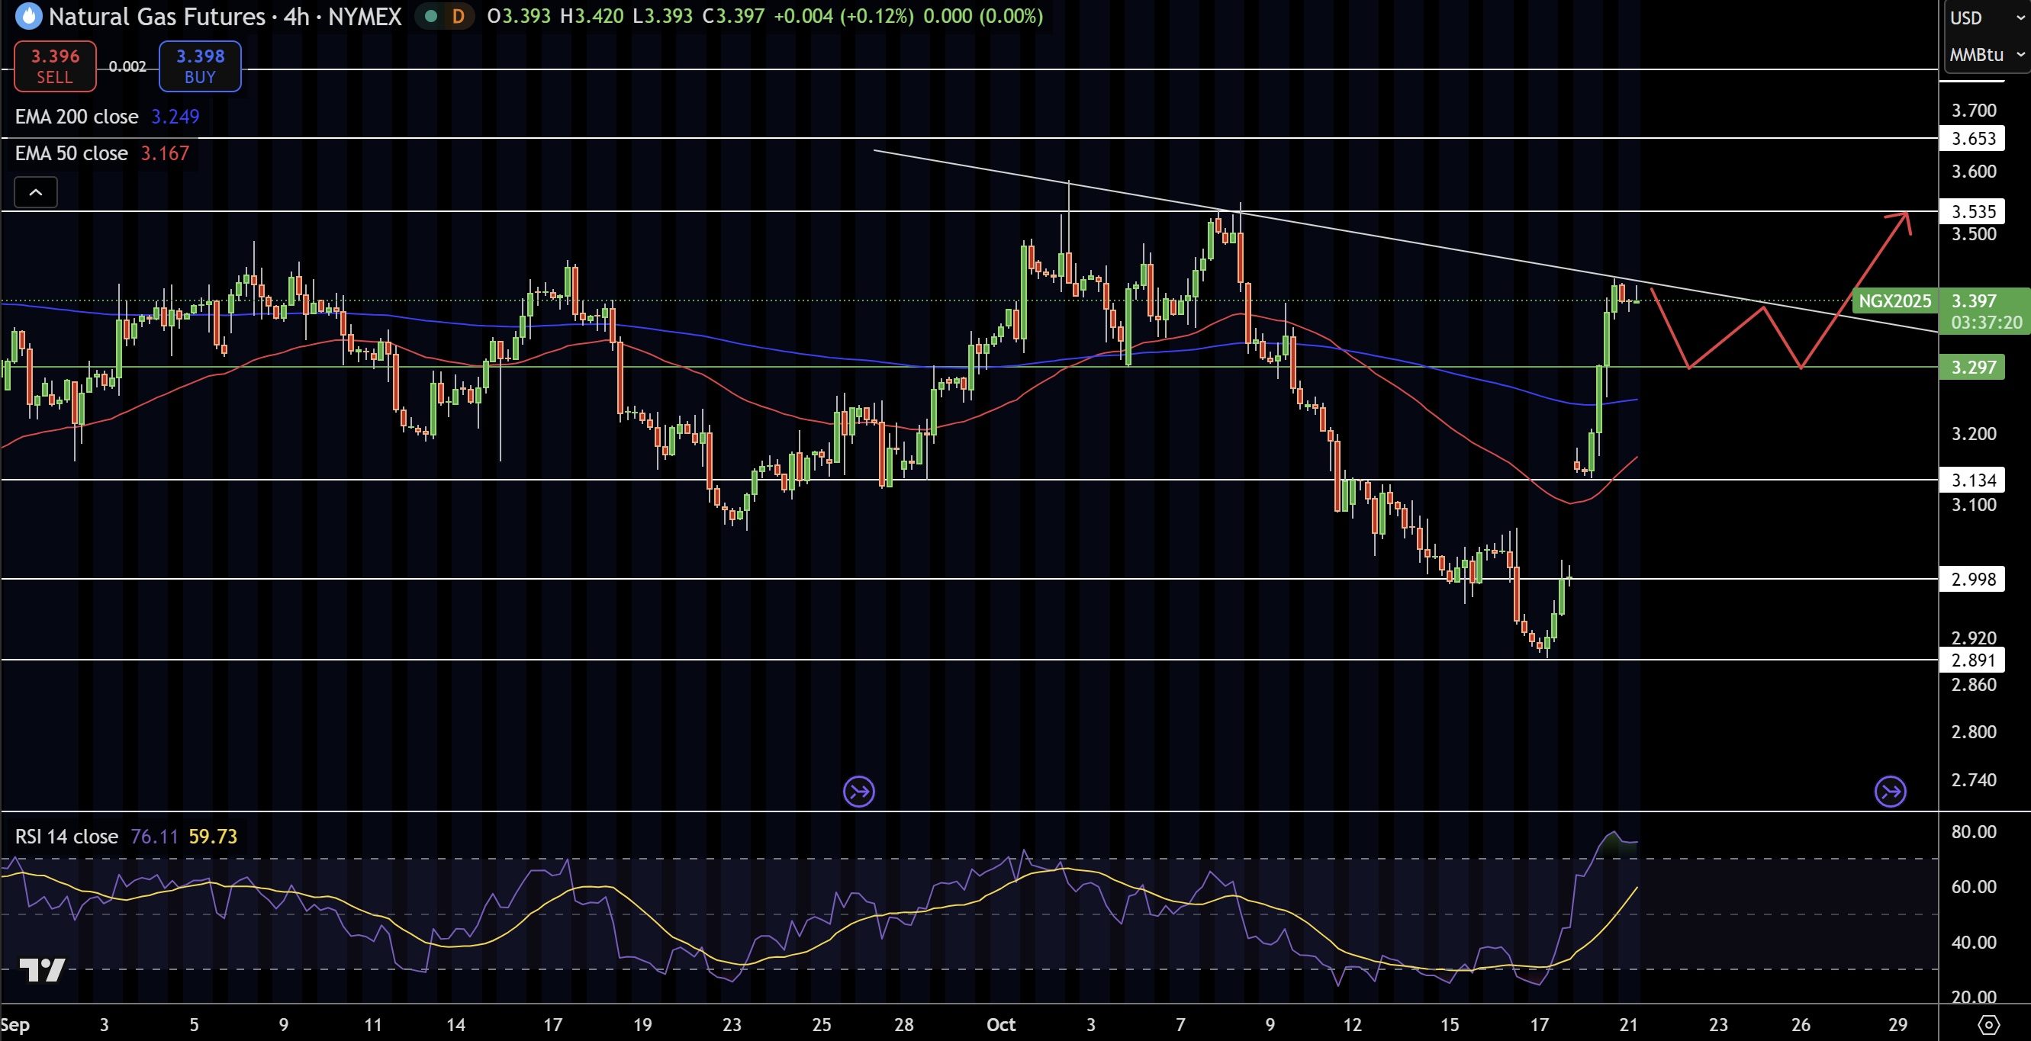Click the Natural Gas flame symbol icon
The image size is (2031, 1041).
(28, 16)
